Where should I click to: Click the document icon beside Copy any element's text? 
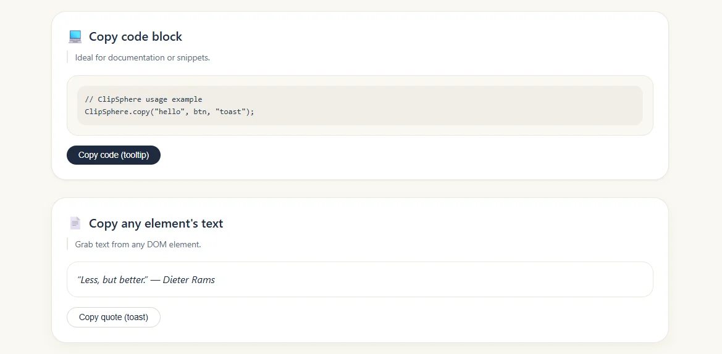(x=75, y=223)
